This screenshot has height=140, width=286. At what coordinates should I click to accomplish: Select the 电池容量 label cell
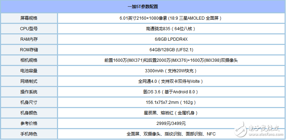tap(29, 71)
